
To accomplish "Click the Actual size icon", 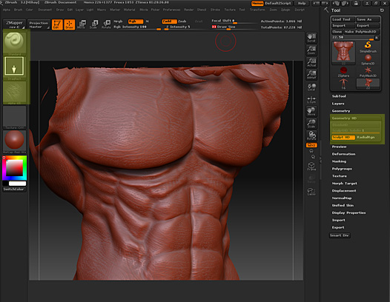I will tap(311, 62).
